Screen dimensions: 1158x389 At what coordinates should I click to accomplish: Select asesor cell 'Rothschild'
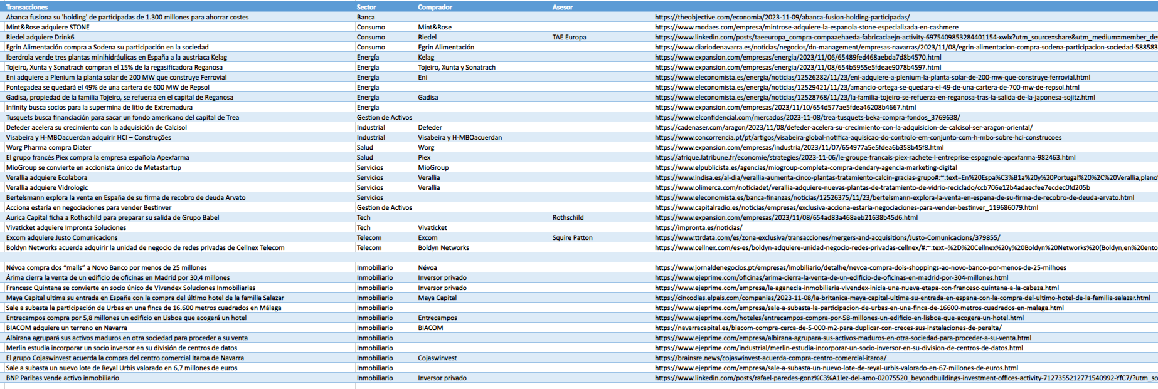(568, 217)
